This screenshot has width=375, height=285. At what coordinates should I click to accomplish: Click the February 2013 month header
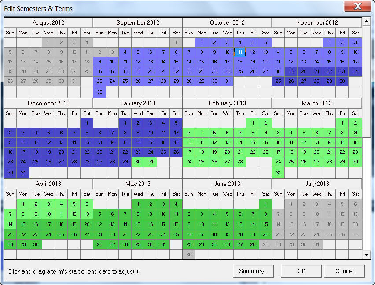point(227,103)
